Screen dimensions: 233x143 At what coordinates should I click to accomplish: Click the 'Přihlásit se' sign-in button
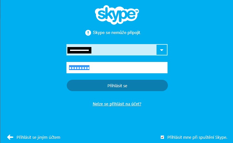point(117,86)
